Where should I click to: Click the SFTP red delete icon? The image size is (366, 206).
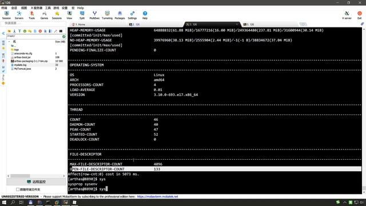point(40,31)
